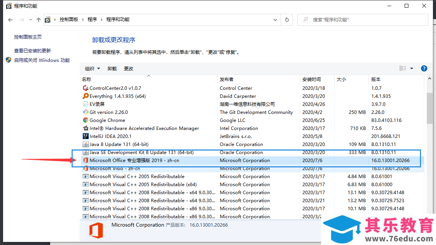Open the recent locations dropdown arrow
The image size is (436, 245).
click(x=31, y=20)
